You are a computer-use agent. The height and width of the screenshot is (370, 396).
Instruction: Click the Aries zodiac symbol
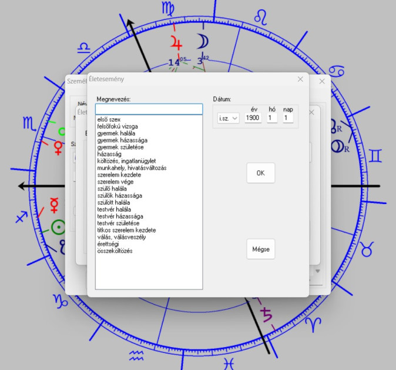[x=316, y=322]
